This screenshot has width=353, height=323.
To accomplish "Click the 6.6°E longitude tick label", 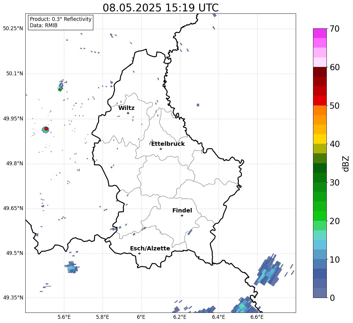I will 257,317.
